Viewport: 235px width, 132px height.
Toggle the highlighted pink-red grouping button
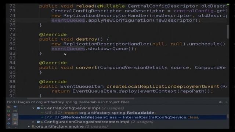(x=15, y=124)
